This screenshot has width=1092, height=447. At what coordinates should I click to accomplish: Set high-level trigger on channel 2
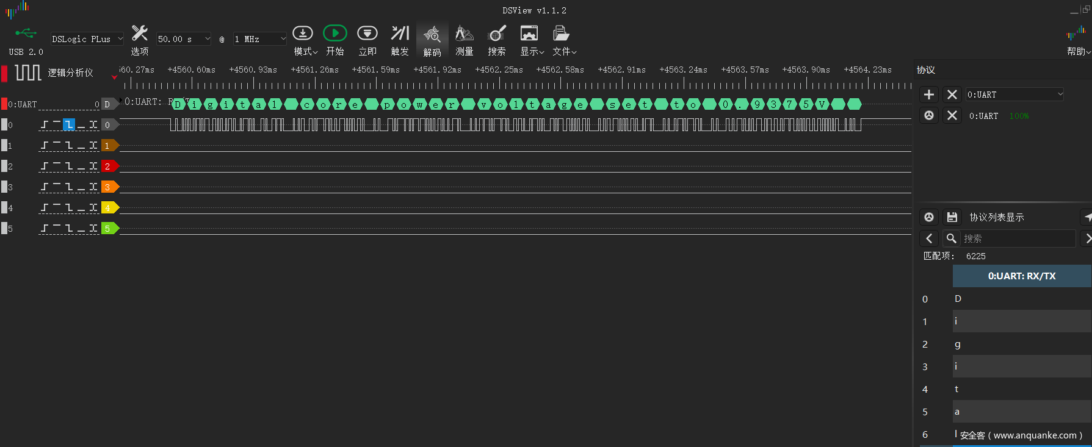pos(57,166)
